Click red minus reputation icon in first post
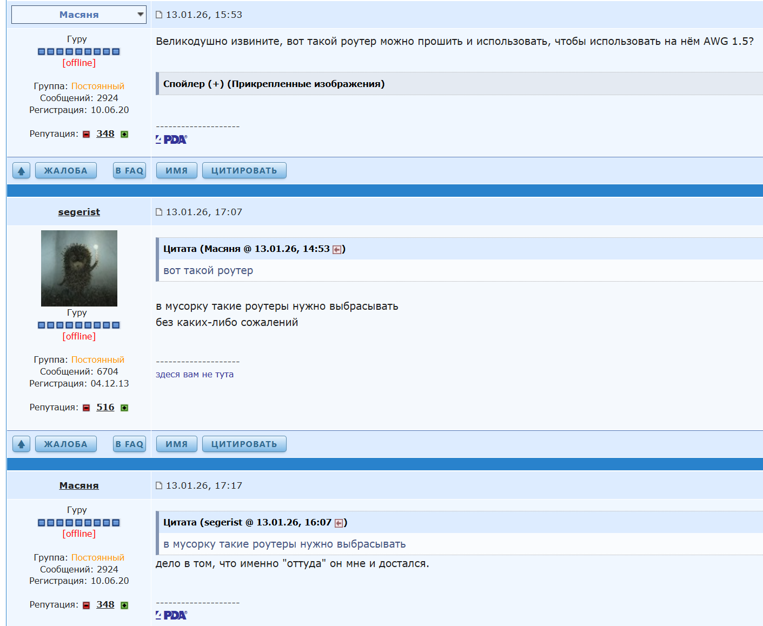 (x=87, y=134)
